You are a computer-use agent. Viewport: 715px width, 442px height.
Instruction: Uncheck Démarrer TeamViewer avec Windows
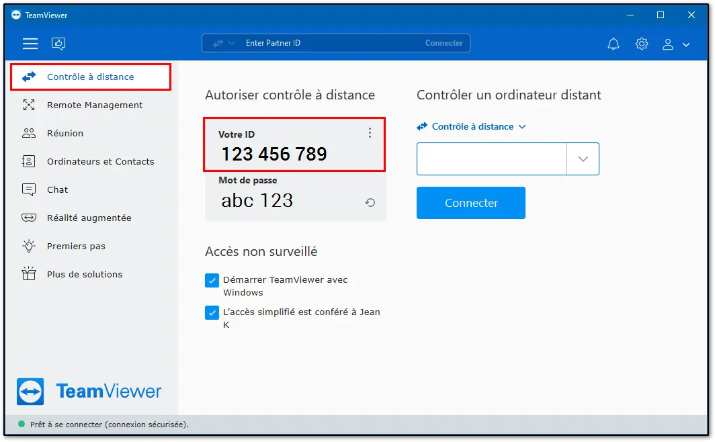tap(212, 280)
